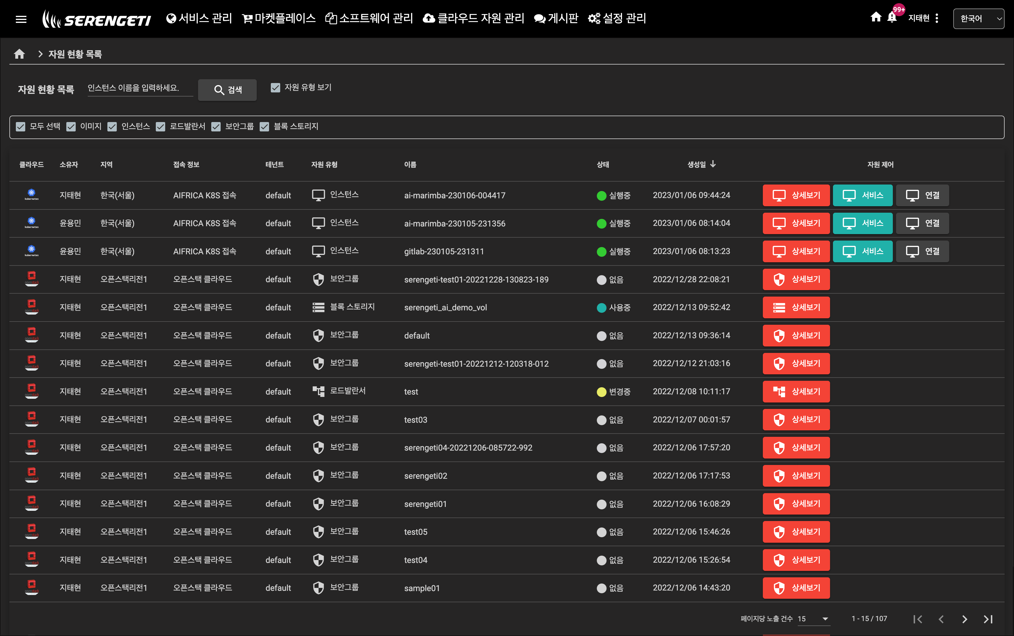Viewport: 1014px width, 636px height.
Task: Toggle the 모두 선택 checkbox
Action: pyautogui.click(x=21, y=127)
